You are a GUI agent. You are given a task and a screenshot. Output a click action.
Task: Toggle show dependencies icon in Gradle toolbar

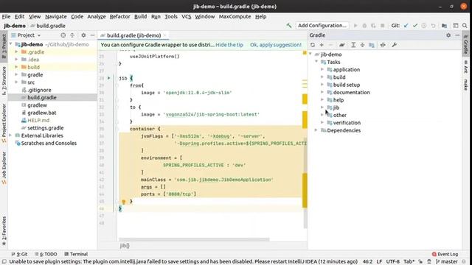[x=372, y=45]
